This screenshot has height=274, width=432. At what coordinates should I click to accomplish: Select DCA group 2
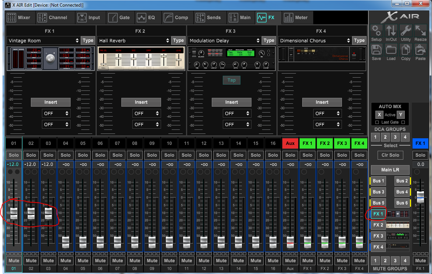click(x=385, y=137)
